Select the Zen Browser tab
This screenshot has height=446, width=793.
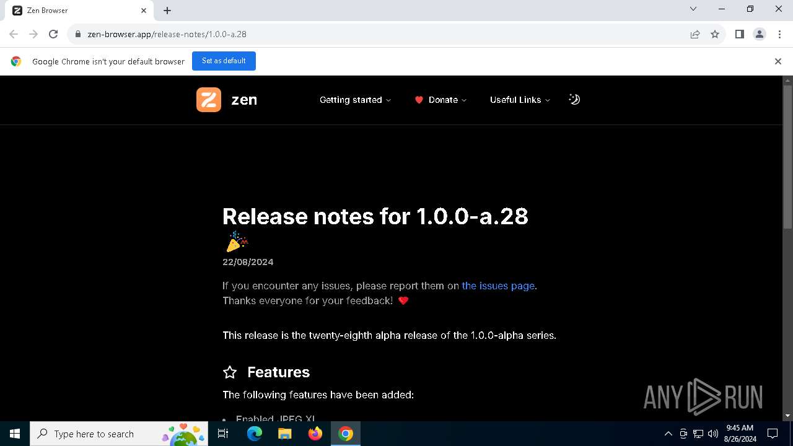click(79, 11)
